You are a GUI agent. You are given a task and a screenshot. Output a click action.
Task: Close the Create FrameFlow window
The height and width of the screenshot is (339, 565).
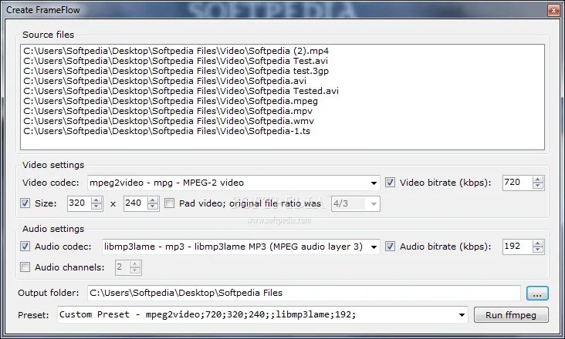pyautogui.click(x=553, y=11)
